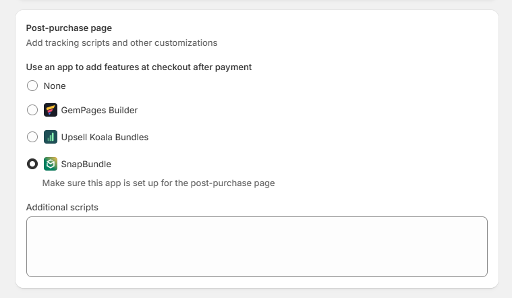The height and width of the screenshot is (298, 512).
Task: Click the empty area right of None option
Action: (x=277, y=86)
